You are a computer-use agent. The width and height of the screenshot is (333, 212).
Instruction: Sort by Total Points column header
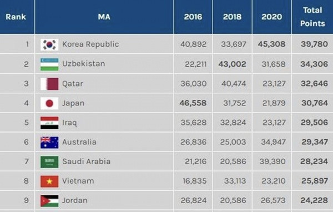pyautogui.click(x=312, y=17)
